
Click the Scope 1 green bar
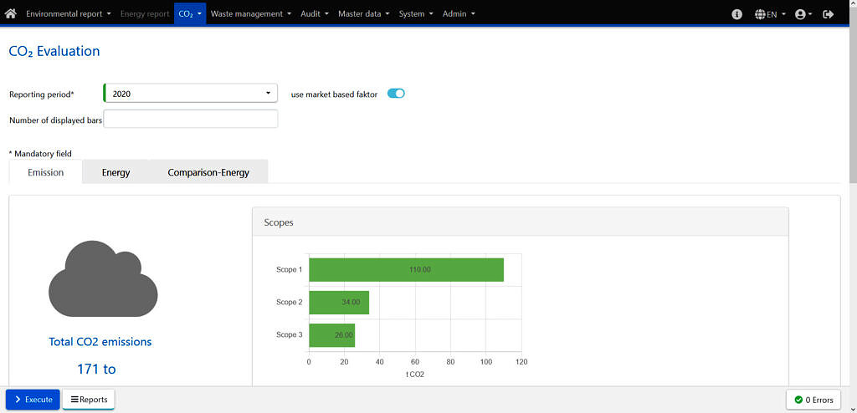(406, 269)
